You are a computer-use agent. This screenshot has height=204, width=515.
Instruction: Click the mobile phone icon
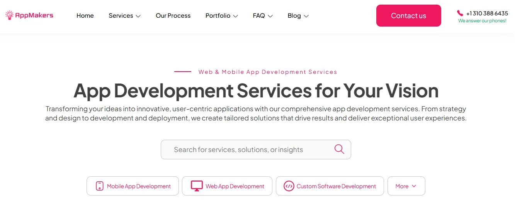pos(100,186)
